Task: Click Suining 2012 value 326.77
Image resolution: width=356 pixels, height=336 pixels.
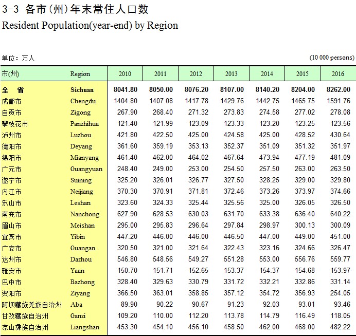Action: coord(198,180)
